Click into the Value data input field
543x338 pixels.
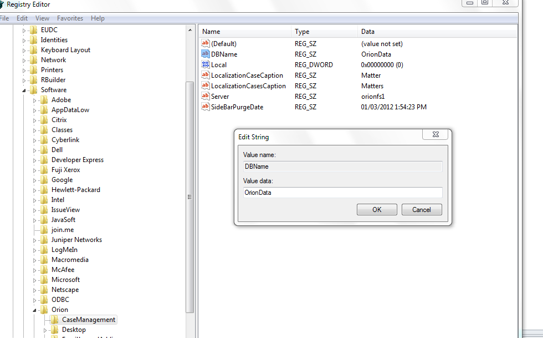(342, 193)
